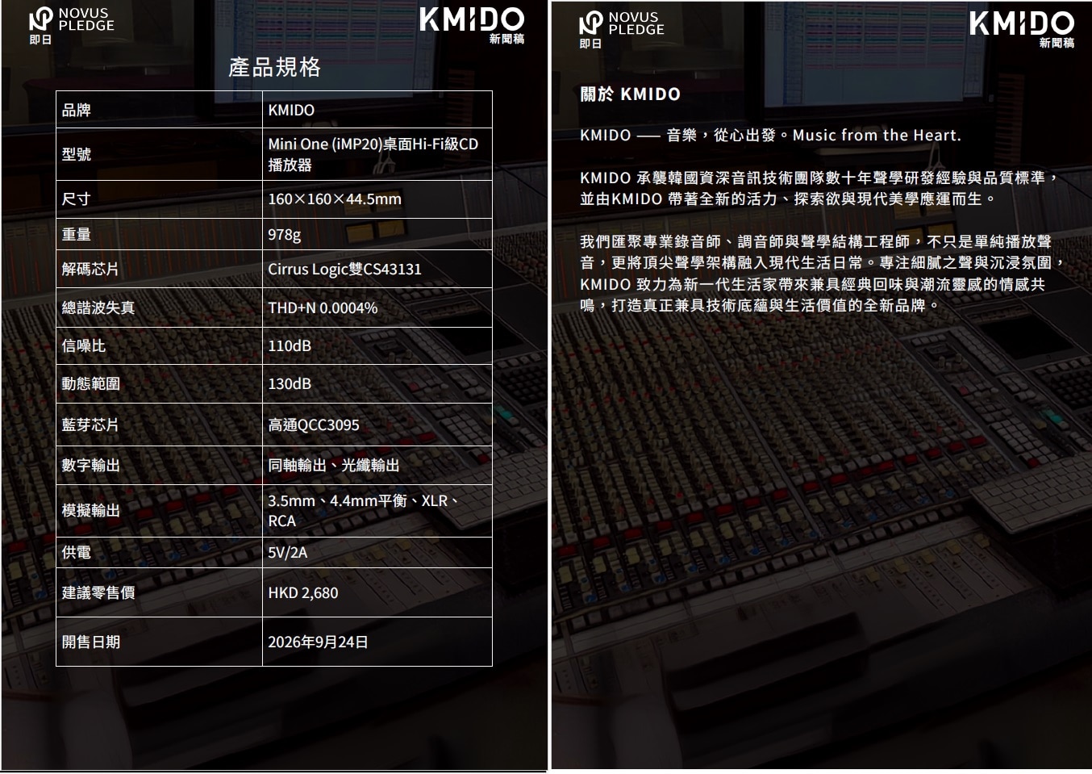Select the 高通QCC3095 value
This screenshot has width=1092, height=774.
(314, 425)
